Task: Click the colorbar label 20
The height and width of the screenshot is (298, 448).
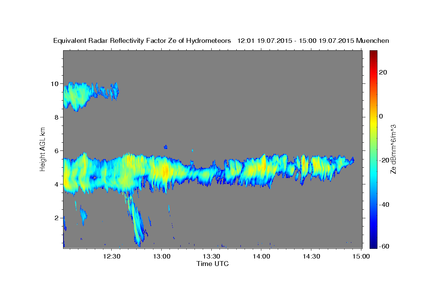Action: pyautogui.click(x=382, y=72)
